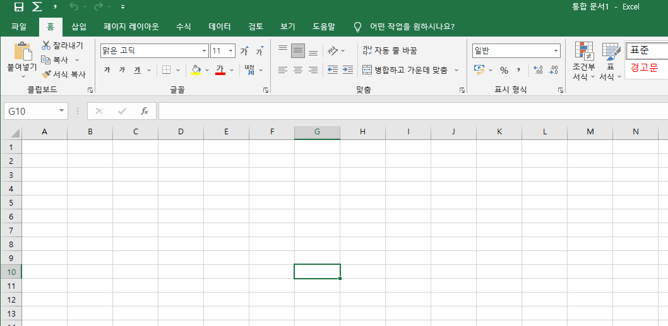Toggle underline 가 formatting
The height and width of the screenshot is (326, 668).
(x=137, y=70)
